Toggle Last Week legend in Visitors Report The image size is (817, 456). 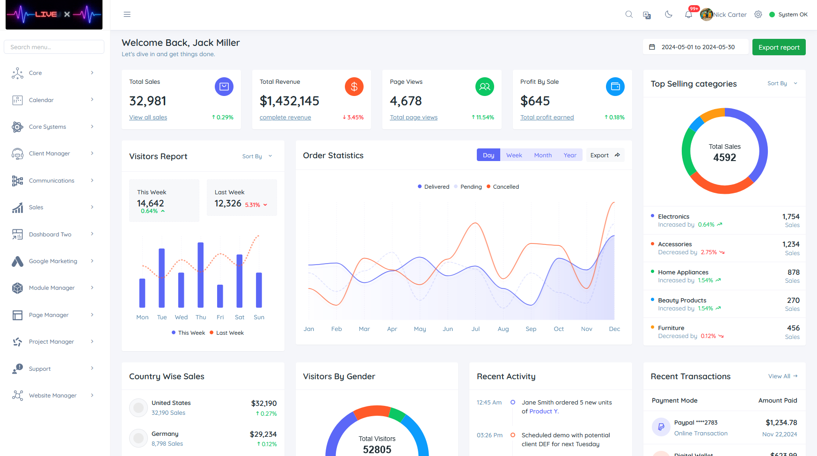click(226, 333)
